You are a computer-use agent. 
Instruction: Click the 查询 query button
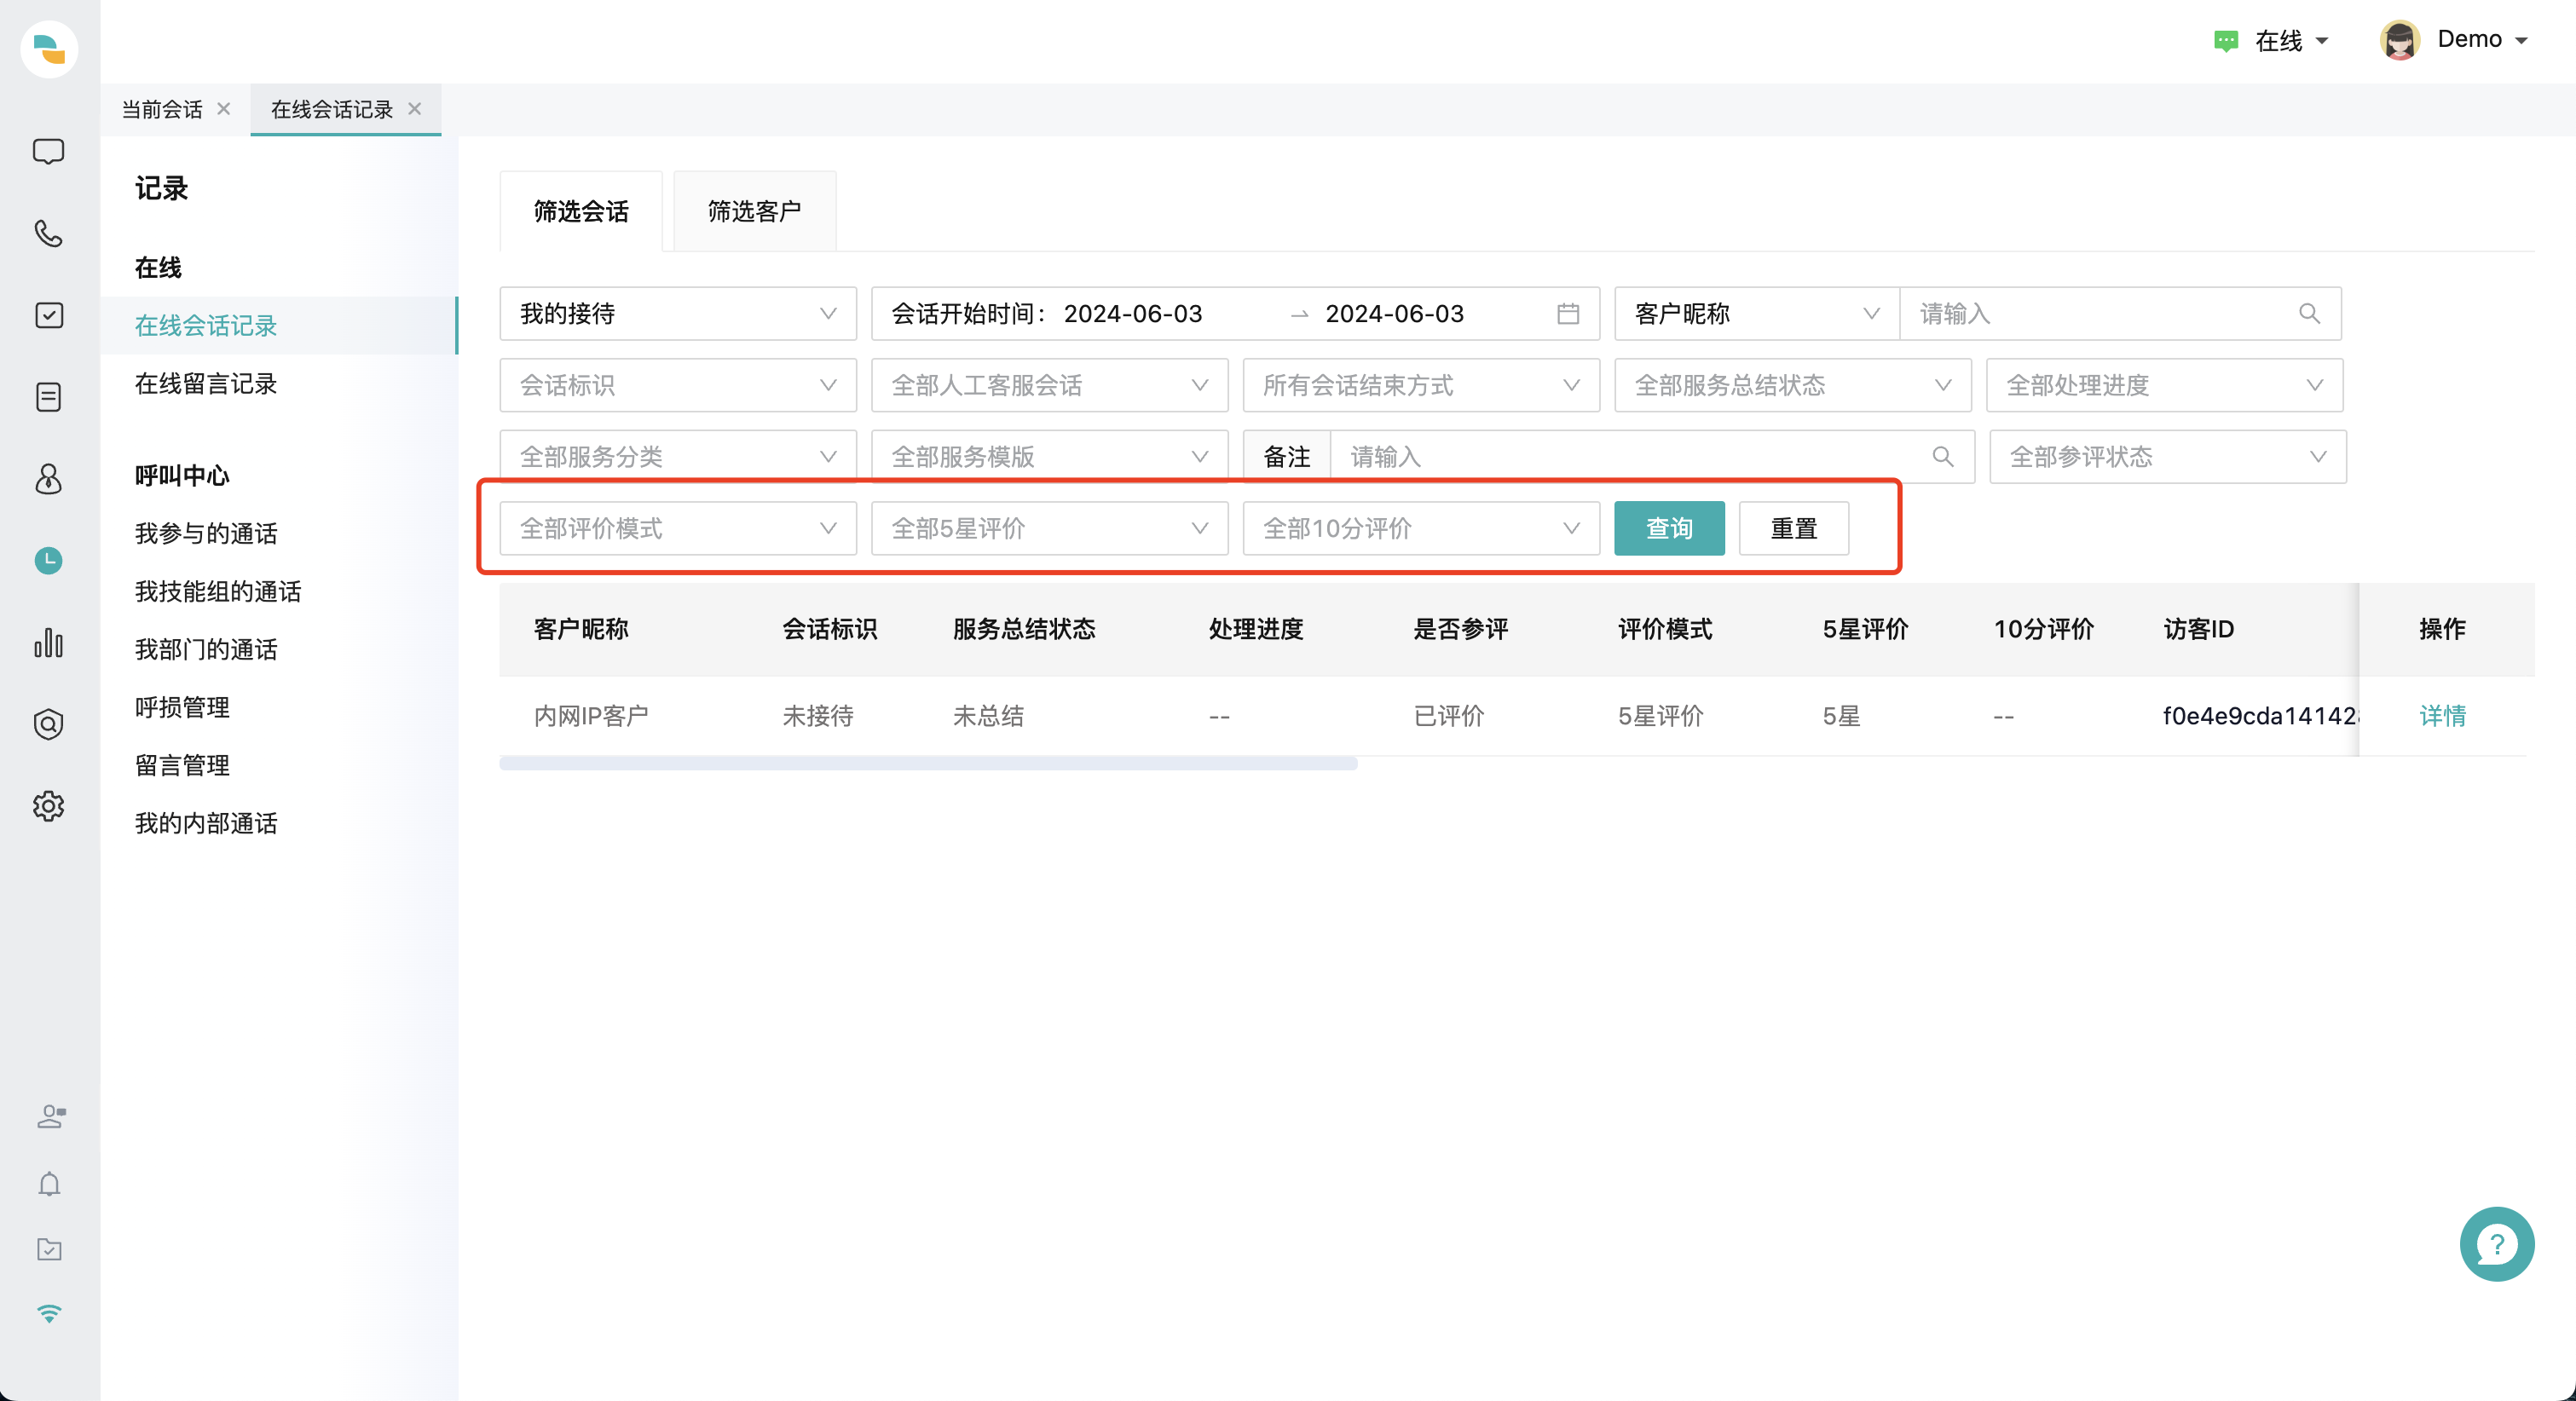coord(1669,528)
